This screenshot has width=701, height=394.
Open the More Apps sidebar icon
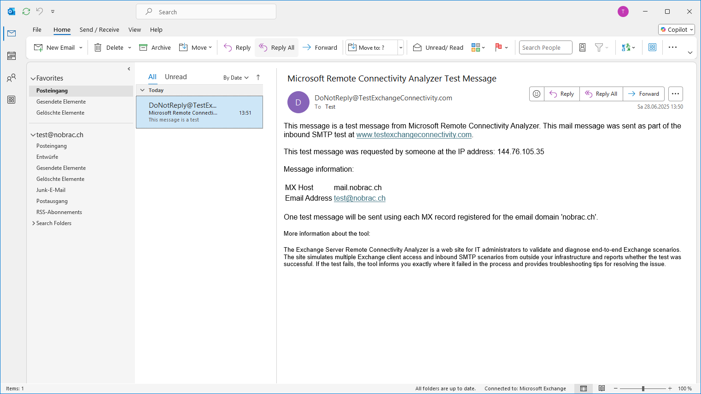pyautogui.click(x=12, y=99)
